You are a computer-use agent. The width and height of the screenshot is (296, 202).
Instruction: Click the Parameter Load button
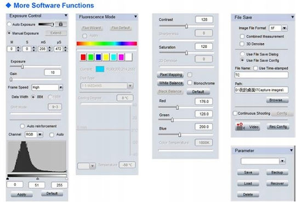[248, 183]
